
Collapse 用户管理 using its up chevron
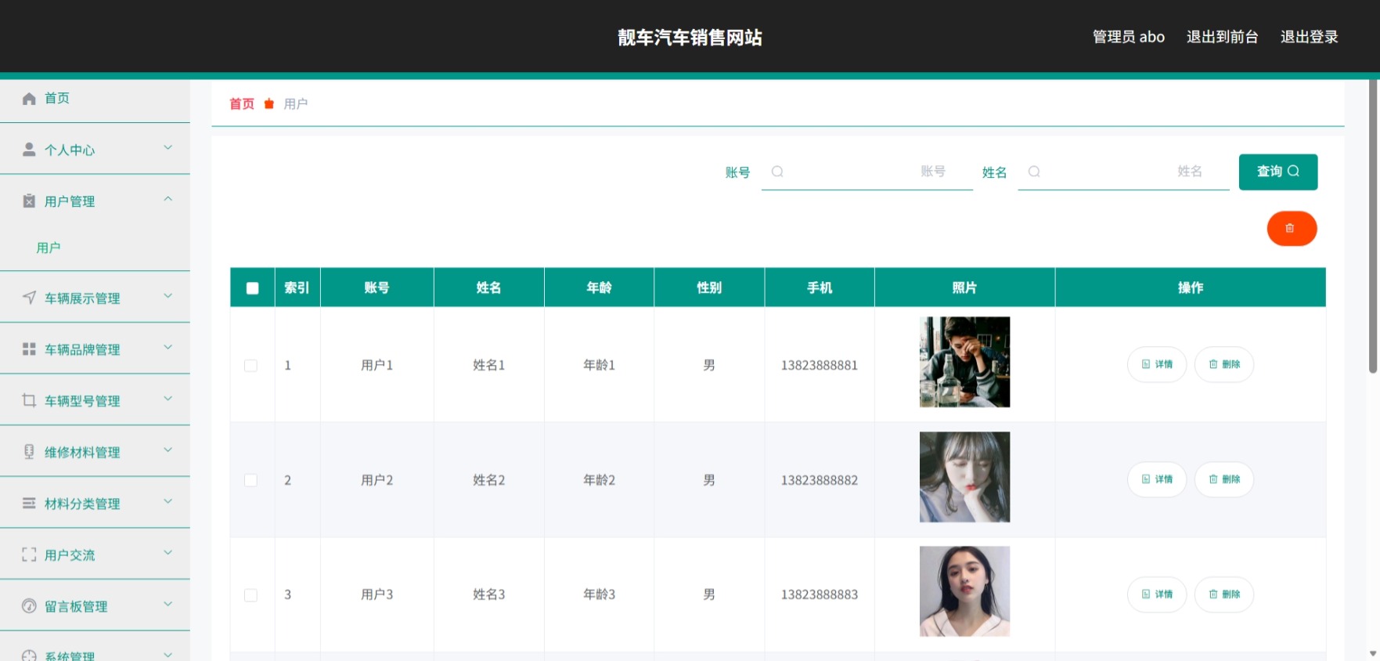point(168,199)
